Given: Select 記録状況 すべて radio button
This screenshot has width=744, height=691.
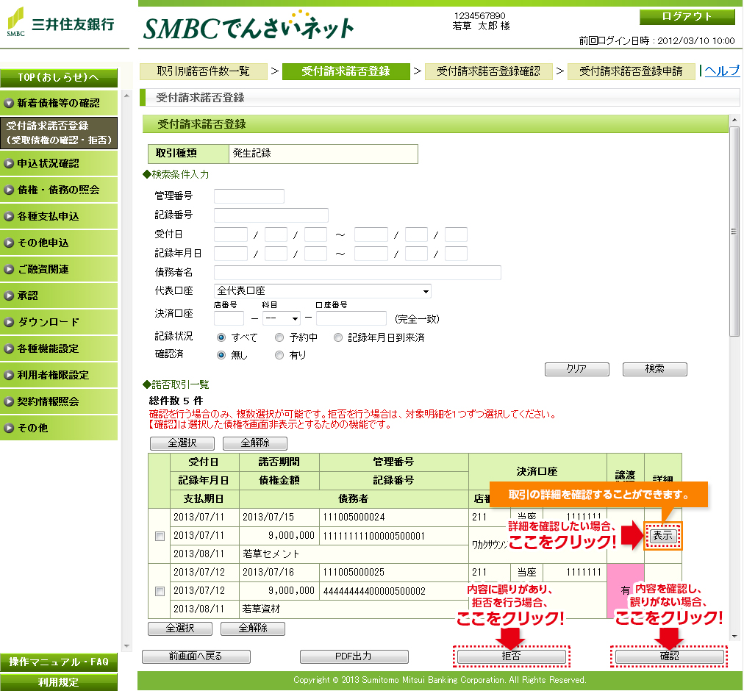Looking at the screenshot, I should point(221,337).
